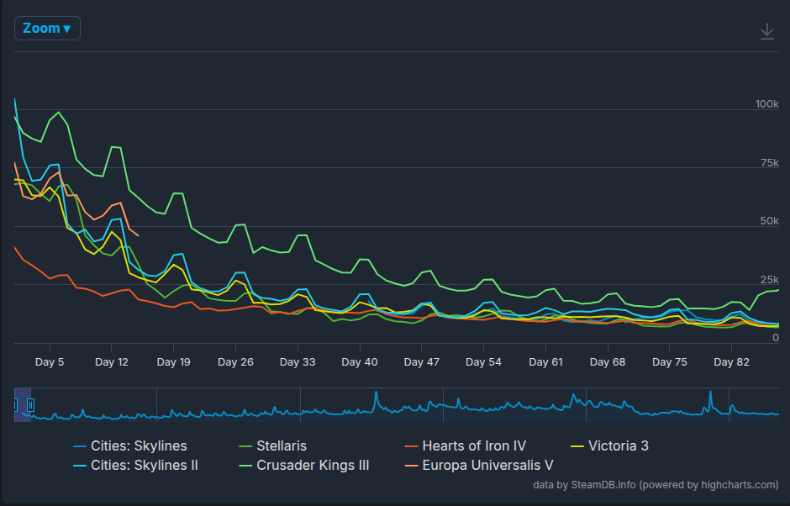Viewport: 790px width, 506px height.
Task: Open the Zoom dropdown menu
Action: coord(47,29)
